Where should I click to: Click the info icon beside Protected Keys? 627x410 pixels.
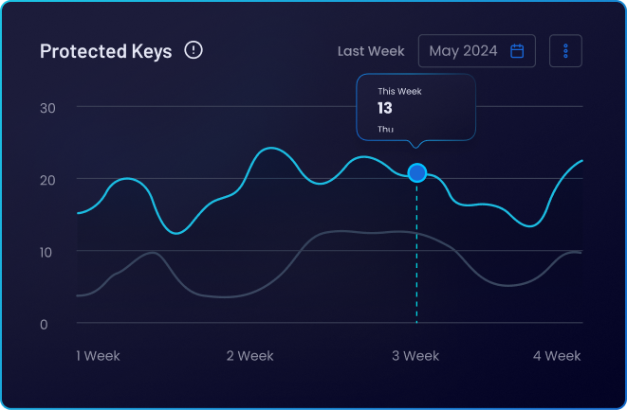[194, 50]
